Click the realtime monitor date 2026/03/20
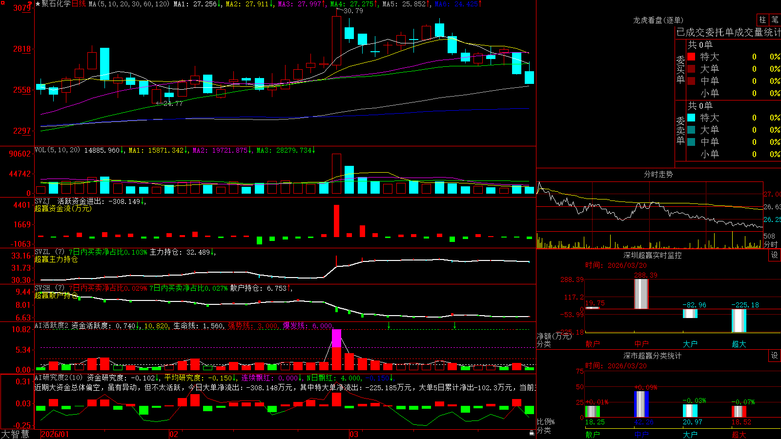Image resolution: width=781 pixels, height=439 pixels. (616, 265)
